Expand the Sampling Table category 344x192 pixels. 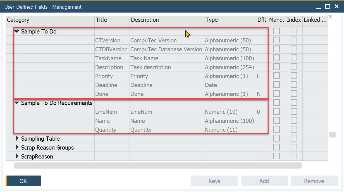(x=17, y=139)
